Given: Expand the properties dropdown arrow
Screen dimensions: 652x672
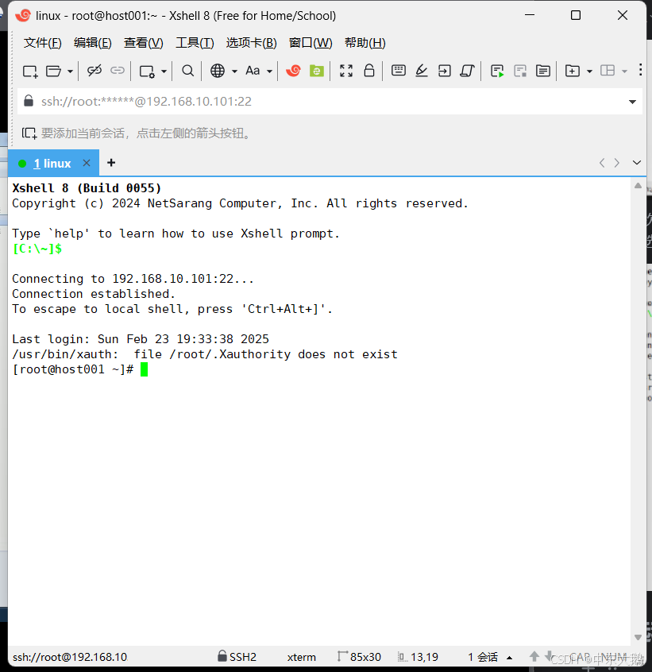Looking at the screenshot, I should (x=164, y=71).
